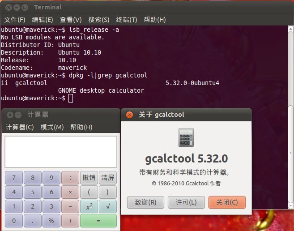
Task: Click Terminal scrollbar up arrow
Action: (290, 29)
